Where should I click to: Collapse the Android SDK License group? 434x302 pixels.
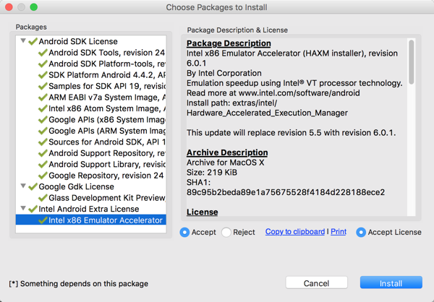23,42
